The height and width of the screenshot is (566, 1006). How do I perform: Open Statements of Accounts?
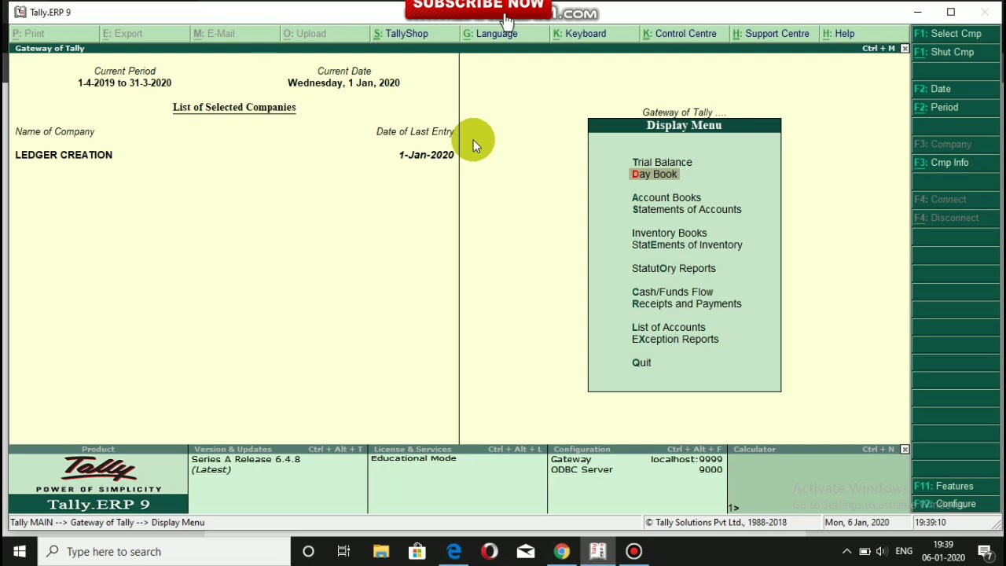[686, 209]
